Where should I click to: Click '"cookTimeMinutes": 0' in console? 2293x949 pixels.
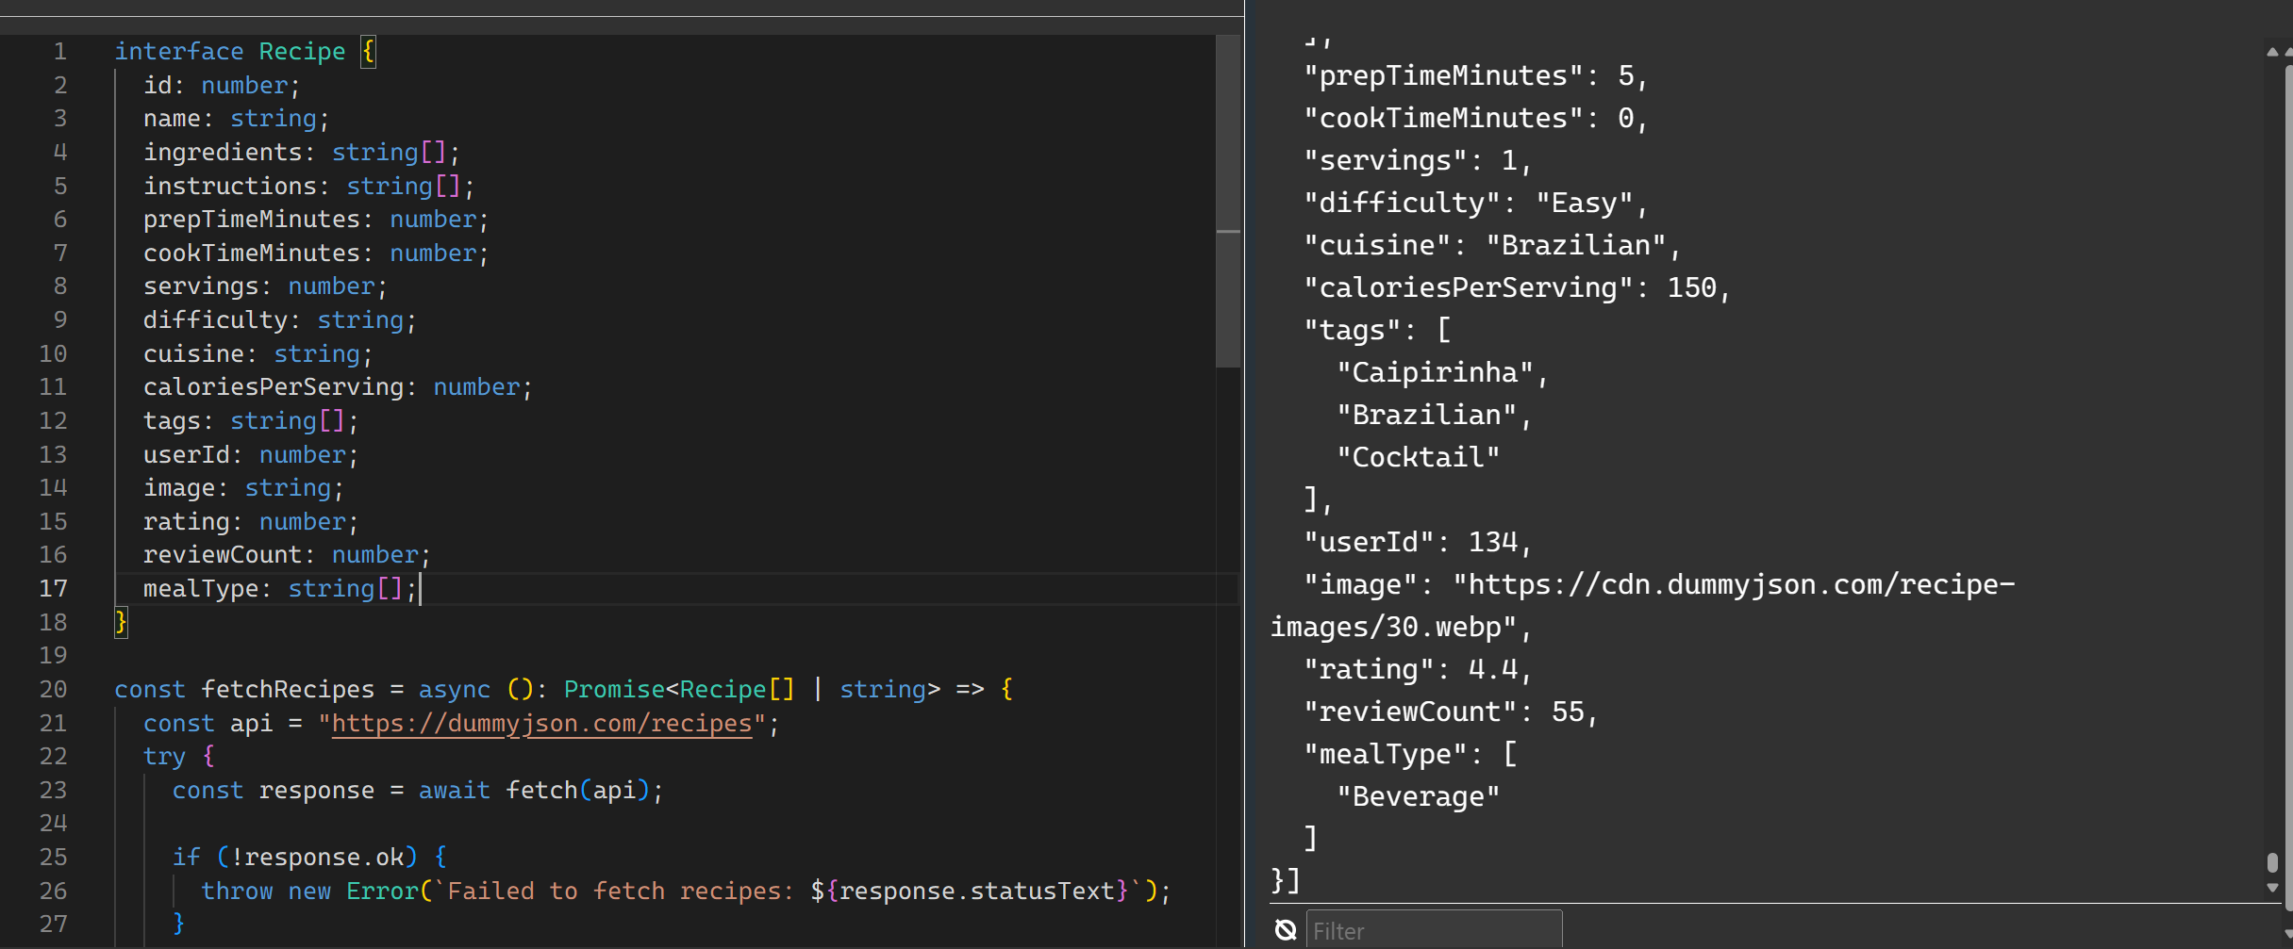tap(1469, 119)
